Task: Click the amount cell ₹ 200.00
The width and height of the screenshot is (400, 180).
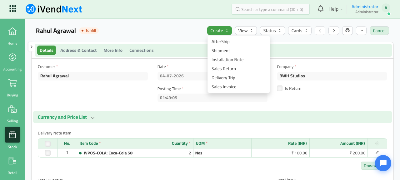Action: (x=338, y=153)
